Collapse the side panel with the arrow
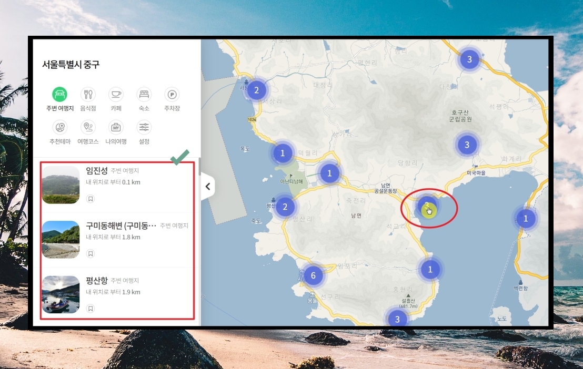Viewport: 583px width, 369px height. click(208, 187)
